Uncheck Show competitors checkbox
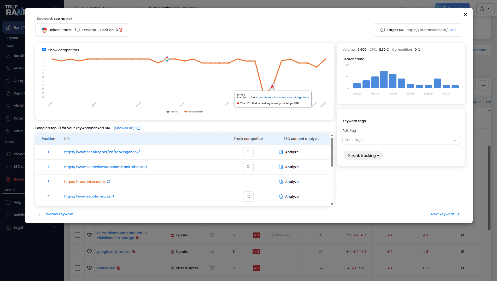This screenshot has height=281, width=497. tap(44, 50)
